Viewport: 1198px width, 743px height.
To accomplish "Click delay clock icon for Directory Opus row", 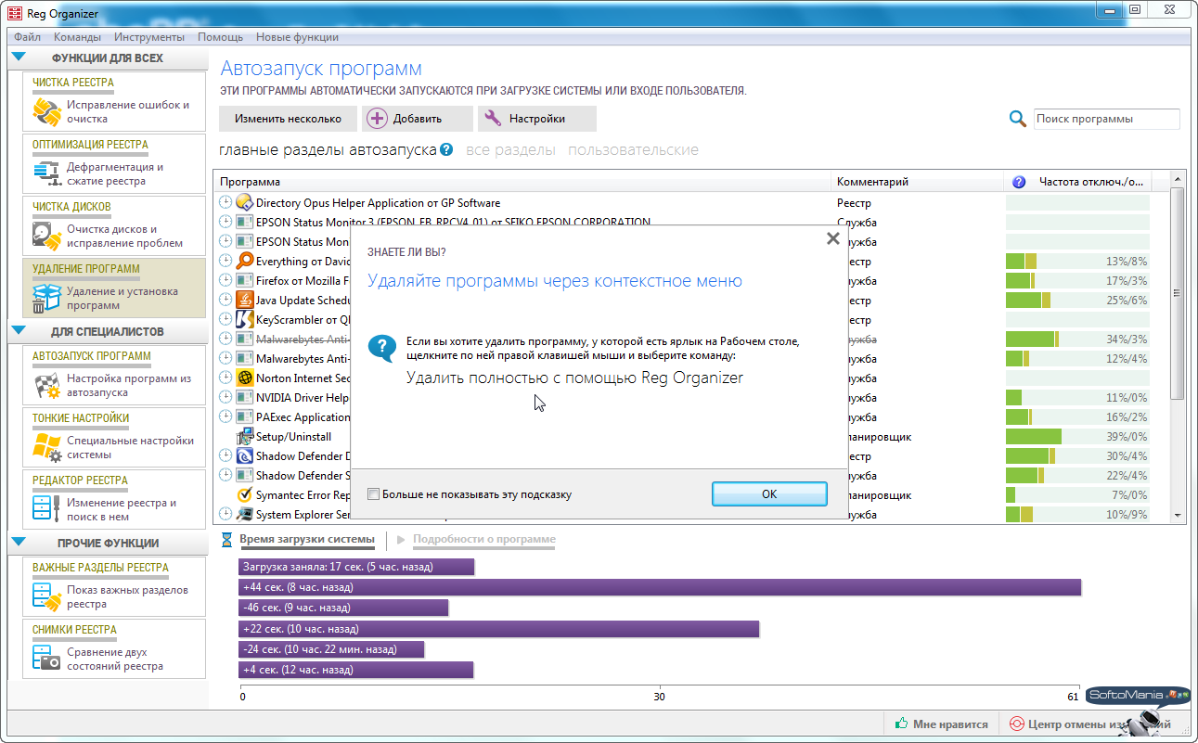I will (x=225, y=202).
